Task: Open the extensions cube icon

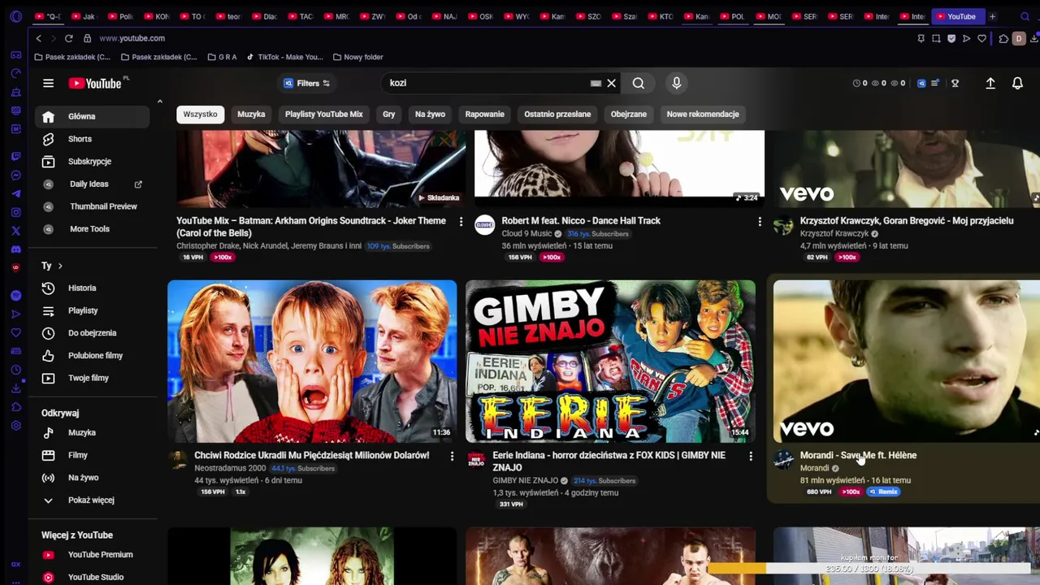Action: [1003, 38]
